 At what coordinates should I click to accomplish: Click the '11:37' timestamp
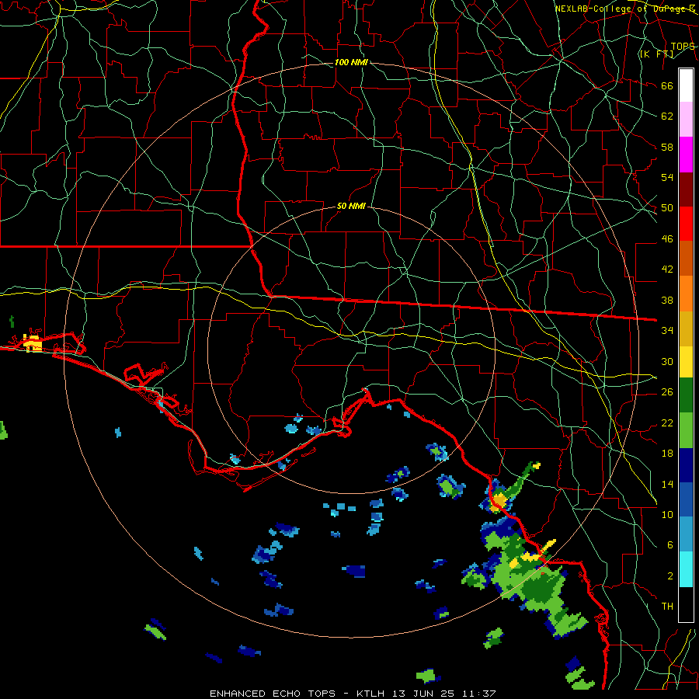pos(478,694)
